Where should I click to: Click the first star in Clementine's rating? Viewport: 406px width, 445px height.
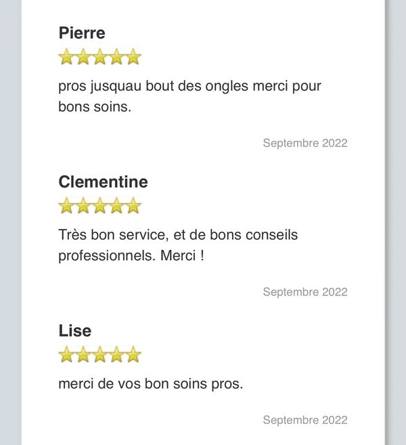[x=66, y=206]
